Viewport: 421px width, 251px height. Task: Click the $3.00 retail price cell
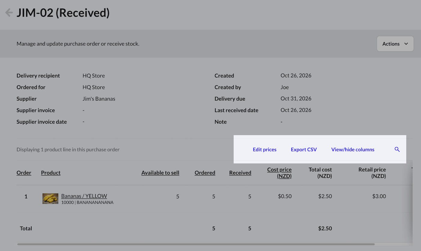coord(379,196)
